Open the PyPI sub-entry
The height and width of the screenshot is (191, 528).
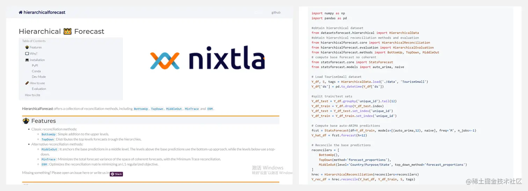(35, 66)
